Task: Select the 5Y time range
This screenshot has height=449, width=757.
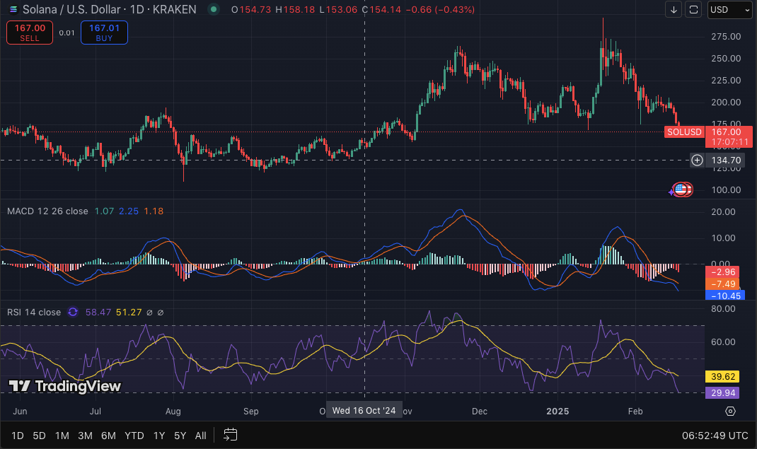Action: tap(180, 435)
